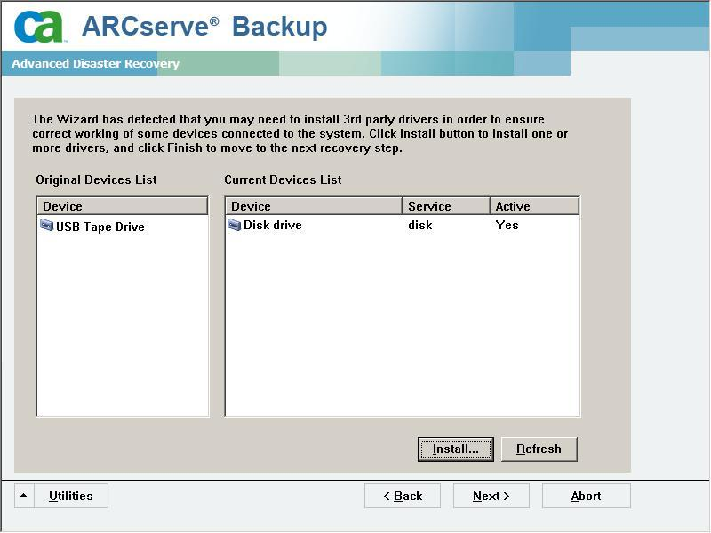Select the Disk drive icon

(x=234, y=225)
